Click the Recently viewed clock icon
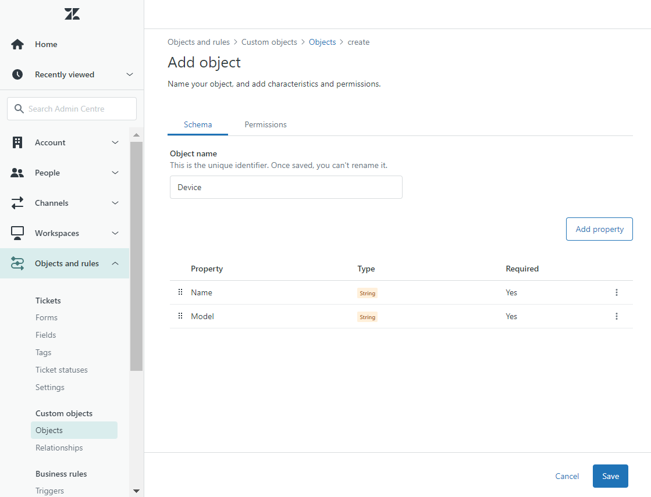651x497 pixels. [x=17, y=74]
